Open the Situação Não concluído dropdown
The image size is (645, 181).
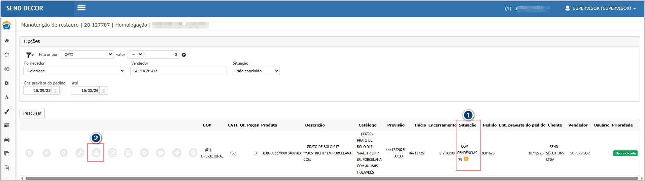[256, 71]
